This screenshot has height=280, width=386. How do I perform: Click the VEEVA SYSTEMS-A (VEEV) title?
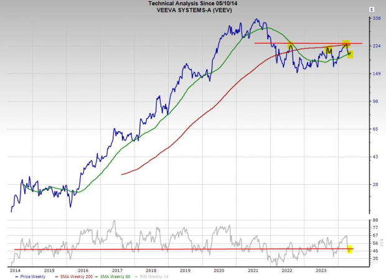pyautogui.click(x=193, y=10)
